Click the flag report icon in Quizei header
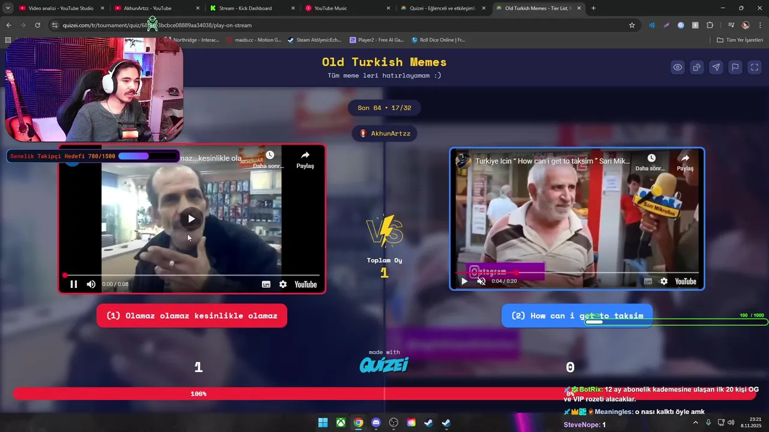This screenshot has height=432, width=769. pos(735,67)
